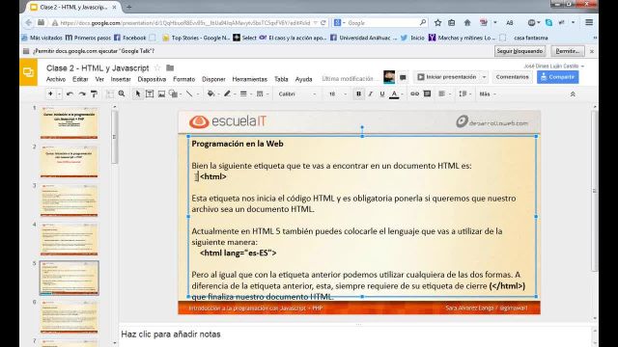The image size is (618, 347).
Task: Open the Formato menu
Action: coord(184,79)
